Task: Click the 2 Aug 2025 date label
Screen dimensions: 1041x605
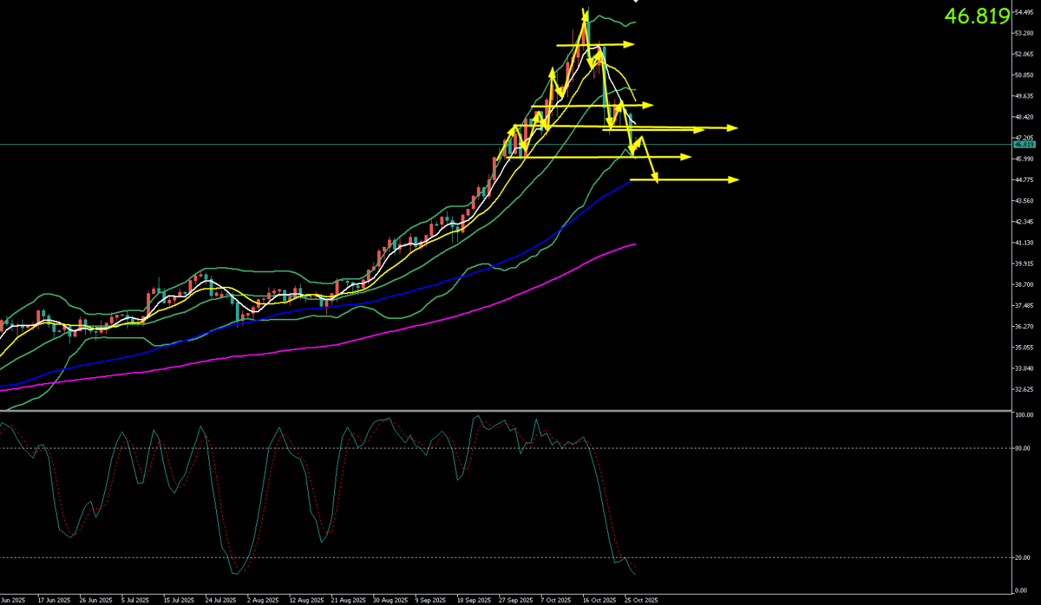Action: (x=263, y=601)
